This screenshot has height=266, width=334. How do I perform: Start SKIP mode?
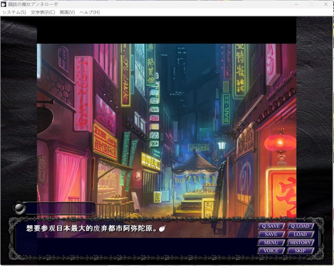pyautogui.click(x=300, y=251)
